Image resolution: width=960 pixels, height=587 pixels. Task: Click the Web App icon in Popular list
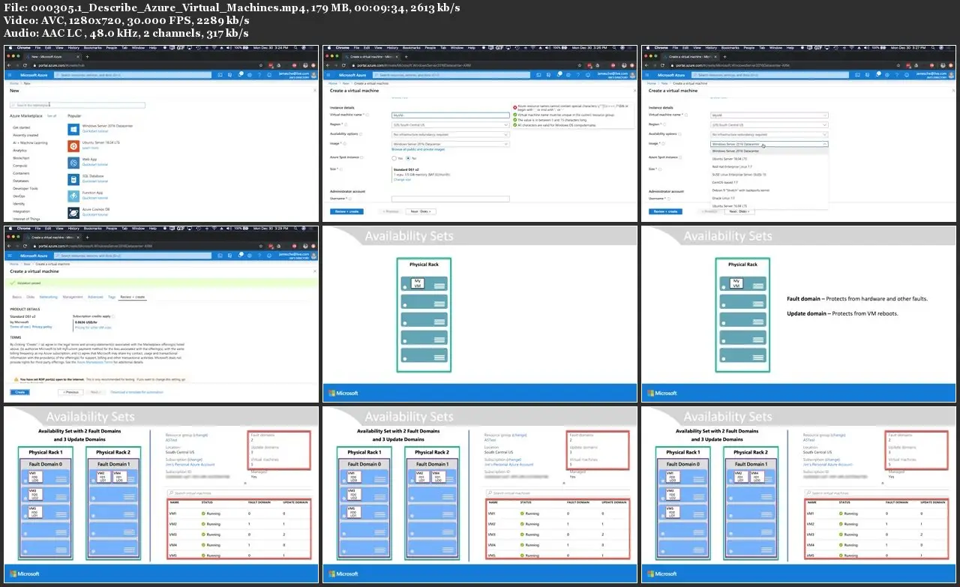point(73,163)
